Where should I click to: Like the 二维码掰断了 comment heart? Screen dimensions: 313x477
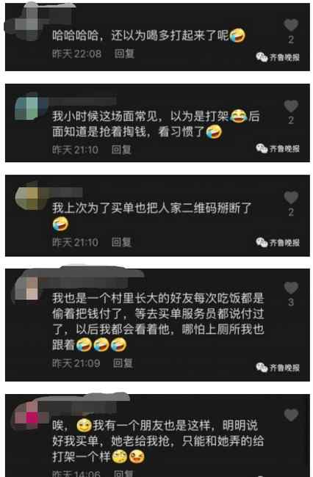click(x=291, y=197)
